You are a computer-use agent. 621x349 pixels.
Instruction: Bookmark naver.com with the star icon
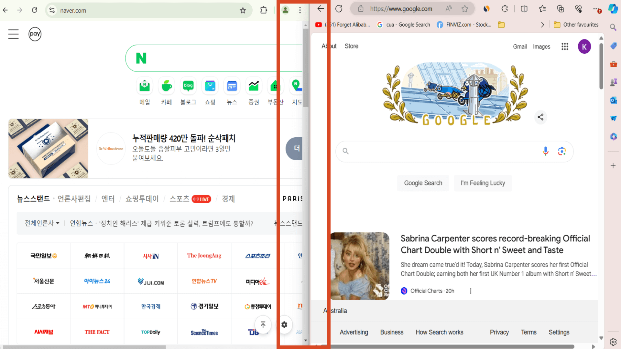click(243, 10)
